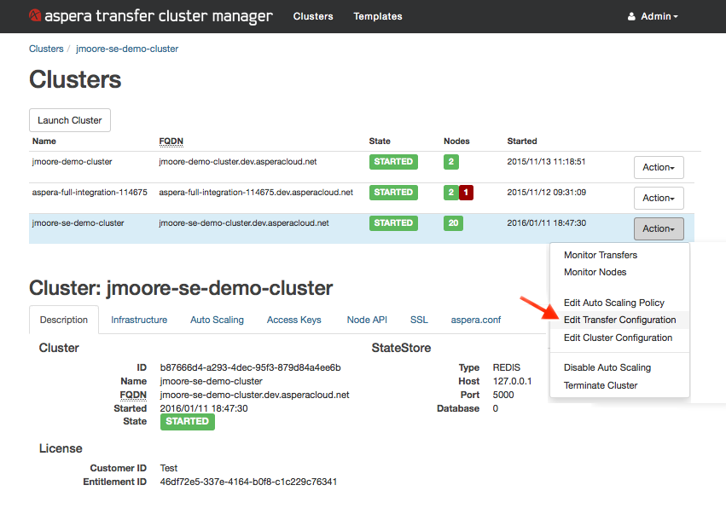The image size is (726, 514).
Task: Click the aspera-full-integration-114675 name cell
Action: pyautogui.click(x=90, y=192)
